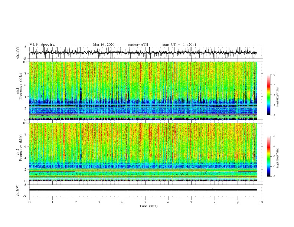This screenshot has width=294, height=227.
Task: Select the "start UT = 1 :20: 1" text
Action: pos(179,45)
